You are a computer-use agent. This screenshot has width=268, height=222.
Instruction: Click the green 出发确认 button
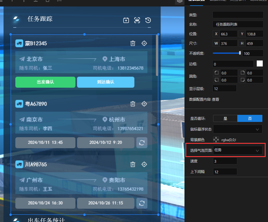pos(45,82)
